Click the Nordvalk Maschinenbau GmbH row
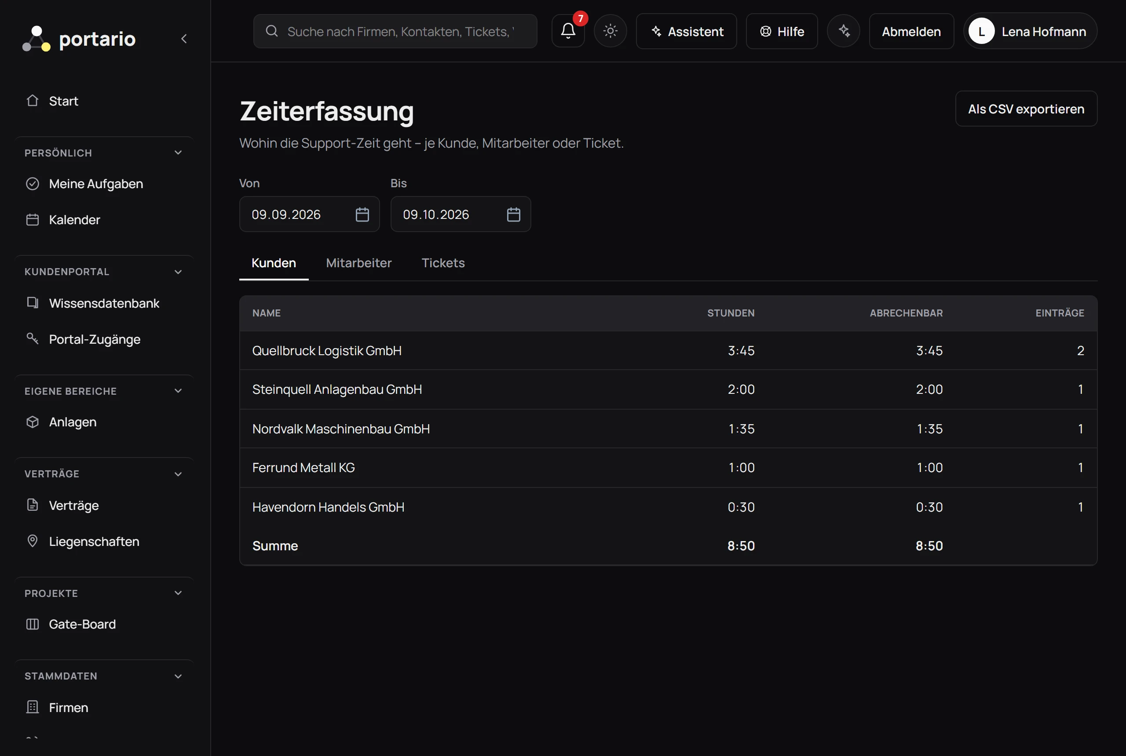The height and width of the screenshot is (756, 1126). coord(668,429)
